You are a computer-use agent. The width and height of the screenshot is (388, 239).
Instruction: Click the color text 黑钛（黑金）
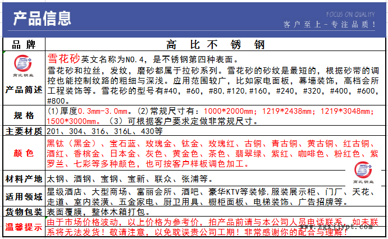point(71,144)
